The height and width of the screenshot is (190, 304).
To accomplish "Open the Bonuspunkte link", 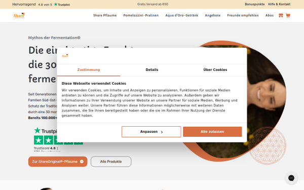I will pyautogui.click(x=254, y=4).
